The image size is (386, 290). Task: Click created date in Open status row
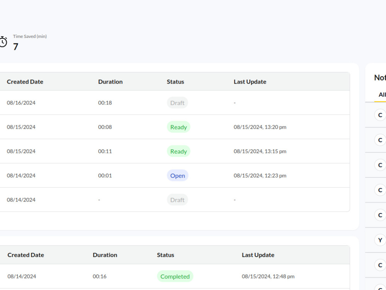[21, 176]
